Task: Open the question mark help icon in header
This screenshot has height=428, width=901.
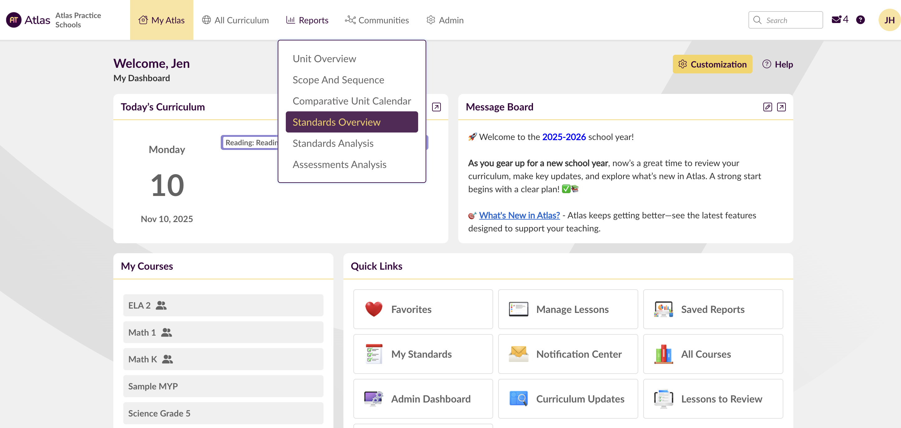Action: click(861, 20)
